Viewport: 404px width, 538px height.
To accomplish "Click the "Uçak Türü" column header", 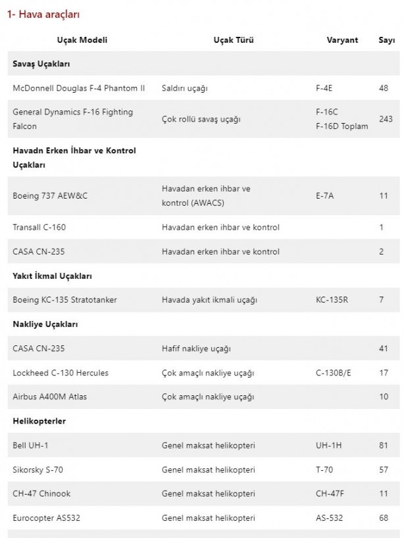I will 234,40.
